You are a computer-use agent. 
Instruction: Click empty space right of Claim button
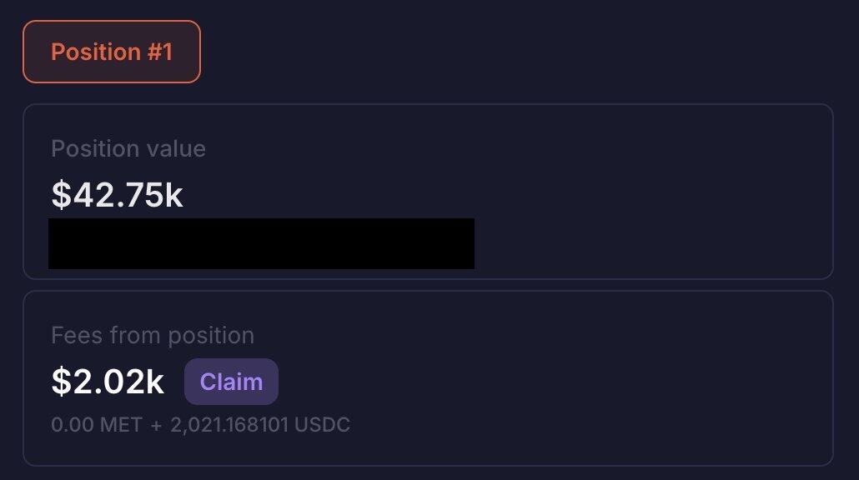coord(542,382)
